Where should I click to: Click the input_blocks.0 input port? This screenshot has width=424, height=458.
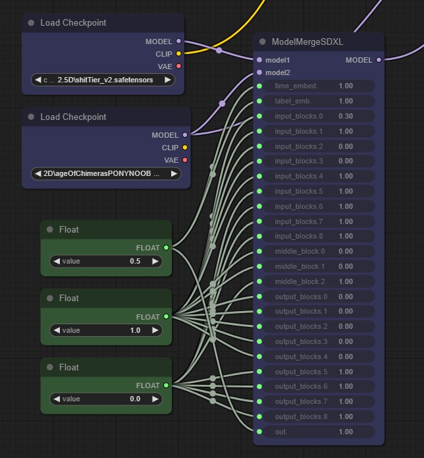(259, 116)
